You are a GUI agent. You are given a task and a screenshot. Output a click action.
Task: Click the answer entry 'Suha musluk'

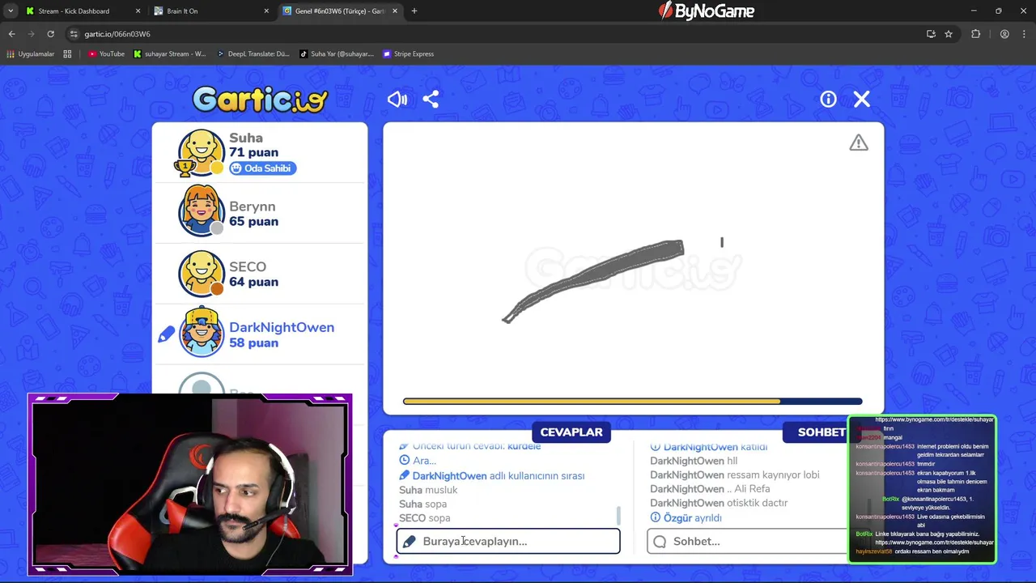pyautogui.click(x=428, y=490)
